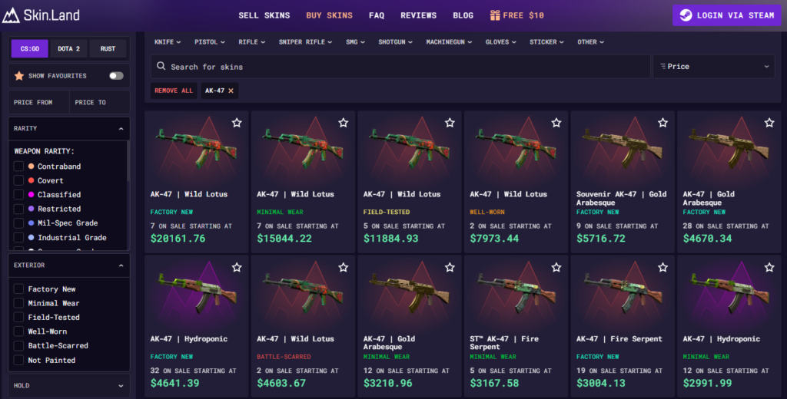
Task: Click the Skin.Land mountain logo
Action: coord(11,15)
